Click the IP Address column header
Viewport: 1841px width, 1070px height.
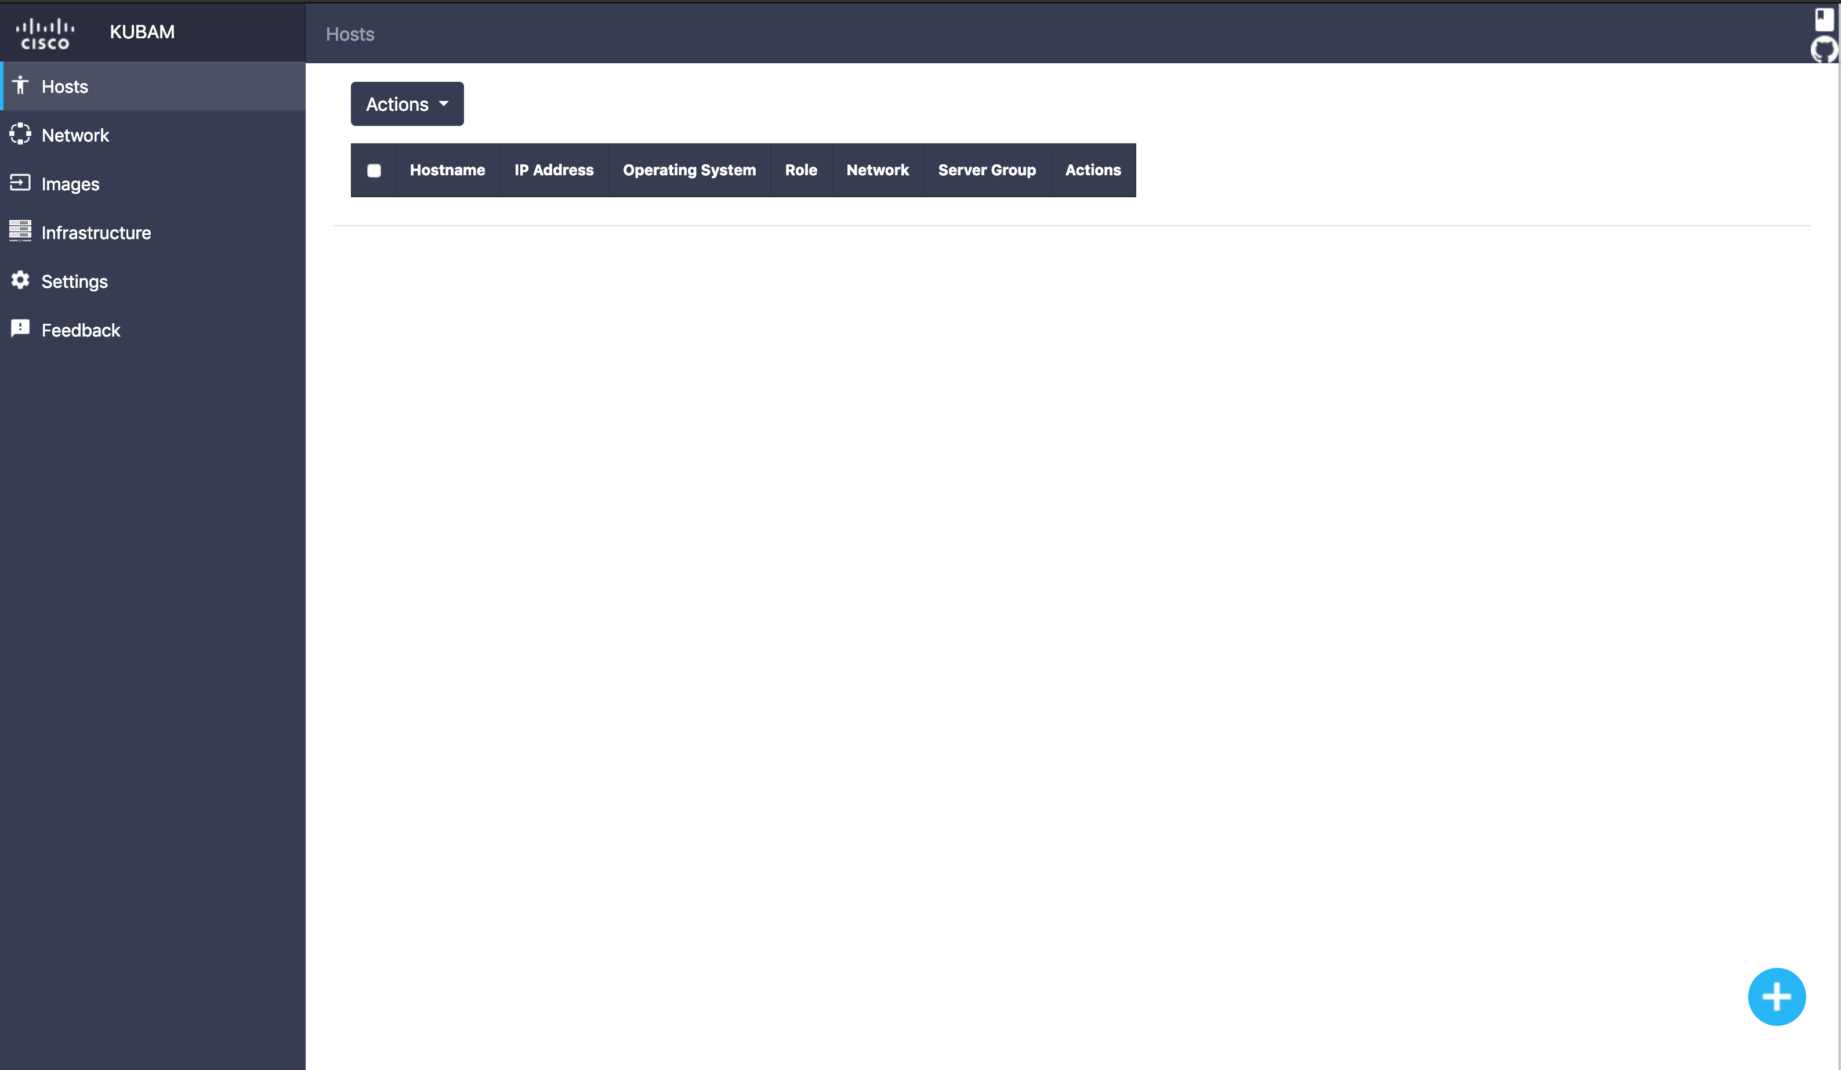pyautogui.click(x=554, y=170)
